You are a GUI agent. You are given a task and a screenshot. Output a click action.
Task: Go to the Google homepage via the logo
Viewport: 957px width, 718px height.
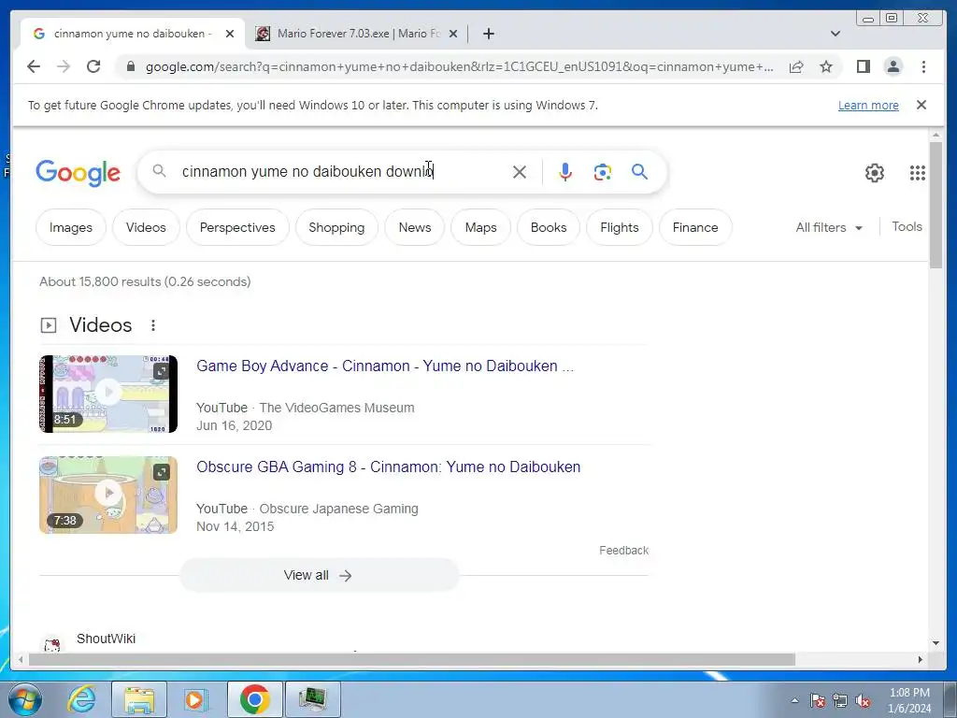(x=79, y=173)
